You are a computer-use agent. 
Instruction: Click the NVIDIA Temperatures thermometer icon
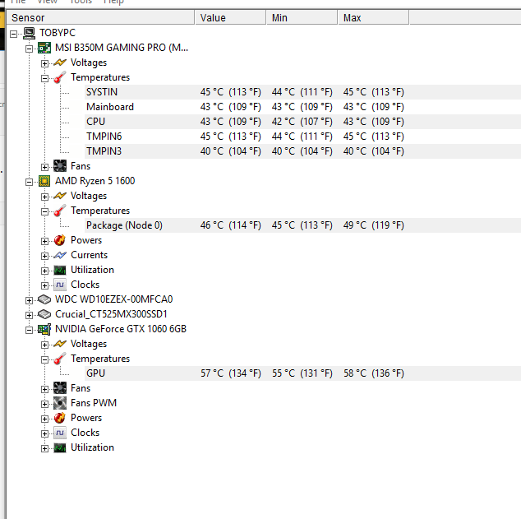pos(60,359)
